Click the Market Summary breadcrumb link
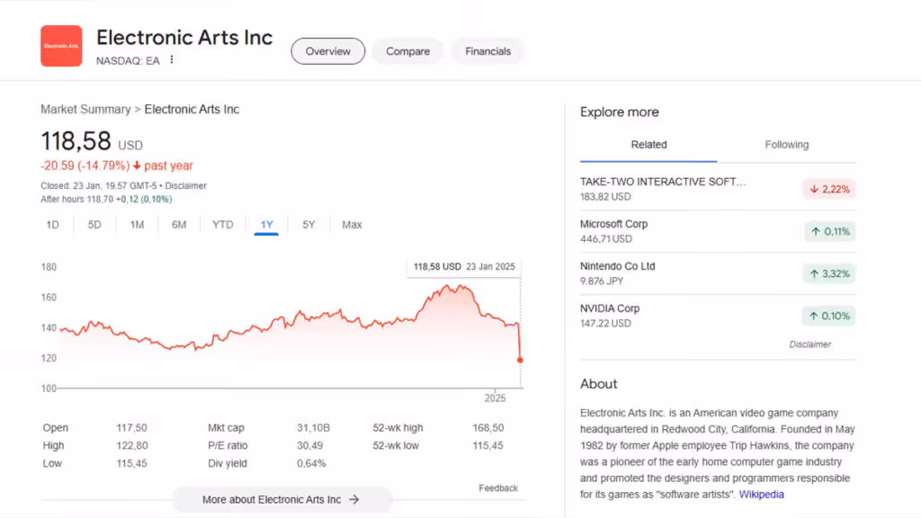The image size is (921, 518). [85, 110]
